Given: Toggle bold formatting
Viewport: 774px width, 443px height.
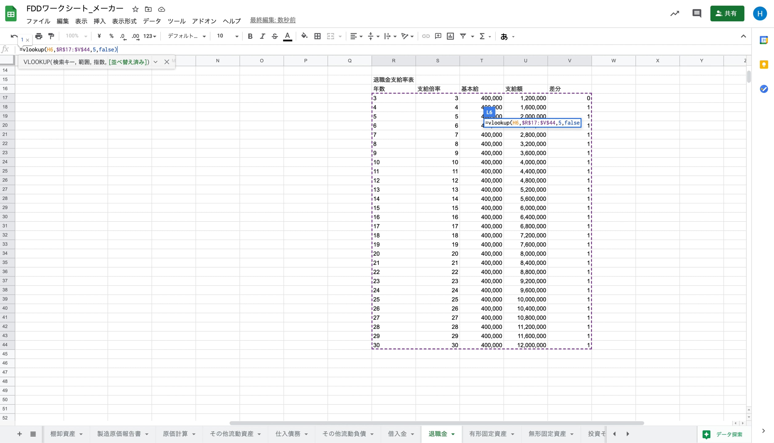Looking at the screenshot, I should pyautogui.click(x=250, y=36).
